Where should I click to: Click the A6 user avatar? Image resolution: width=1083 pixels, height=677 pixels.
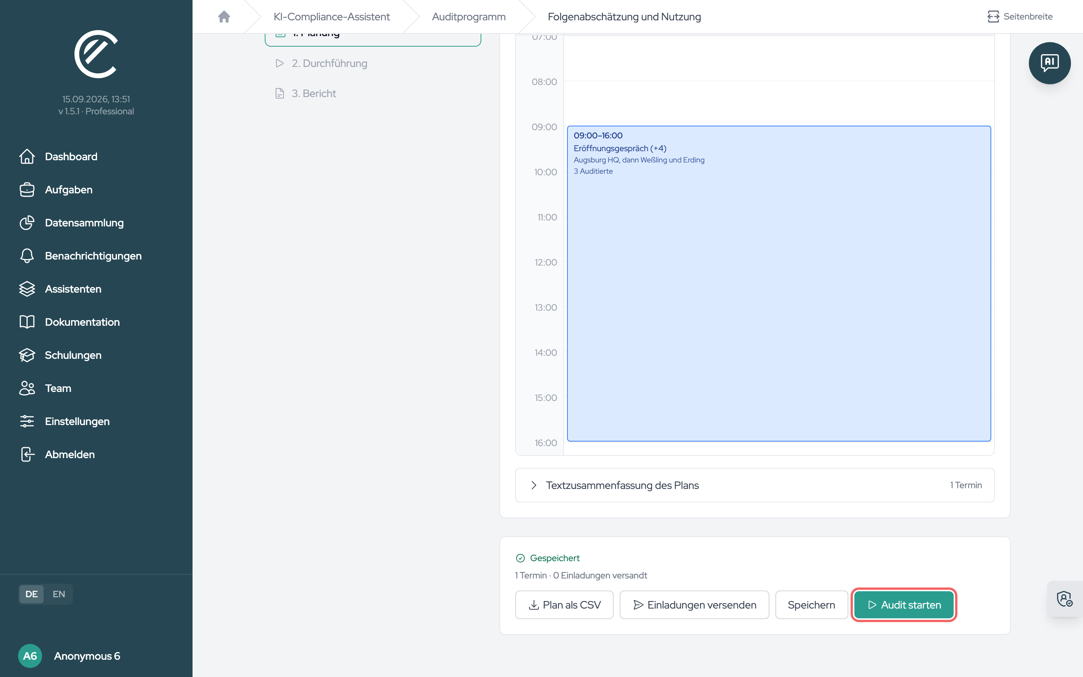[30, 656]
